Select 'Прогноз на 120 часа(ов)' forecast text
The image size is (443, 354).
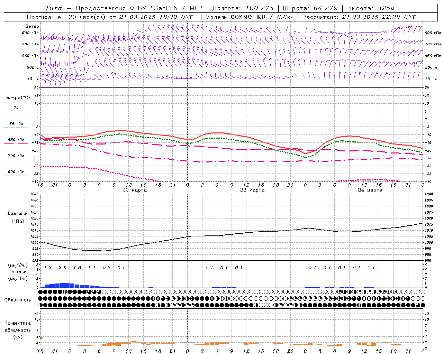click(66, 17)
